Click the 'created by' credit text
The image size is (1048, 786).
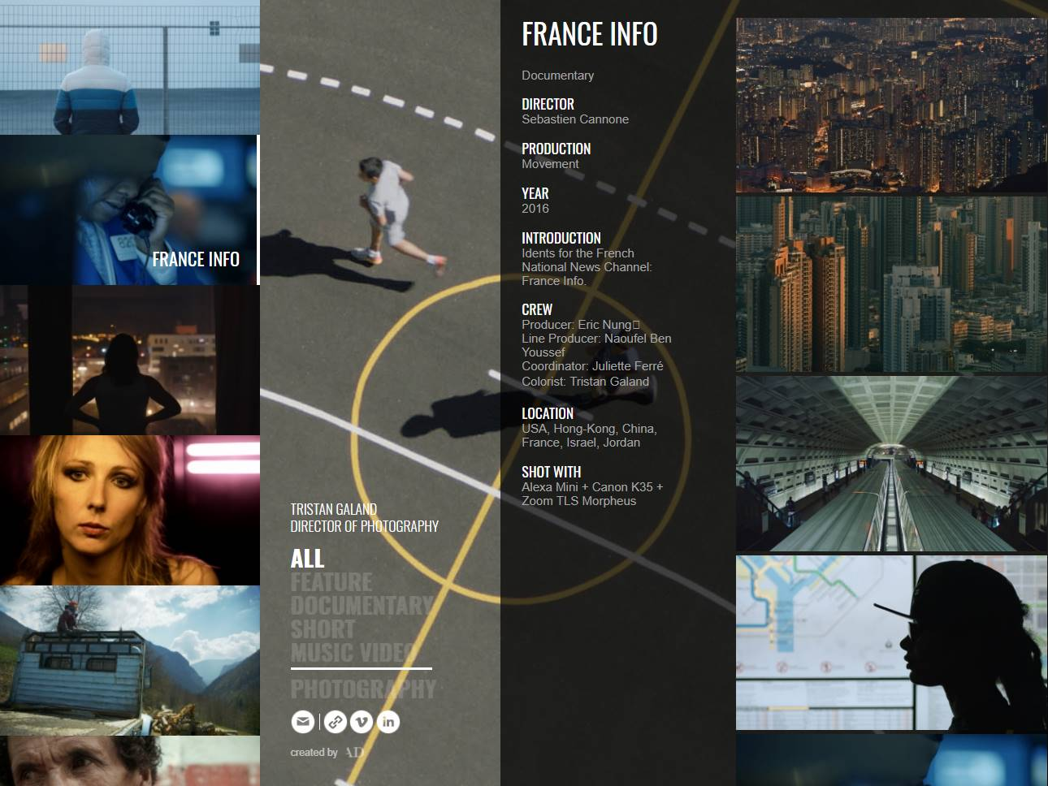point(314,753)
